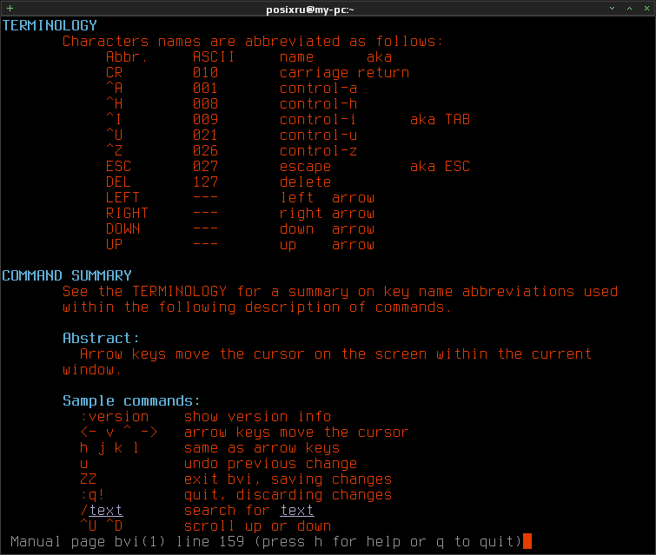656x555 pixels.
Task: Click the 'ASCII' column header
Action: (214, 56)
